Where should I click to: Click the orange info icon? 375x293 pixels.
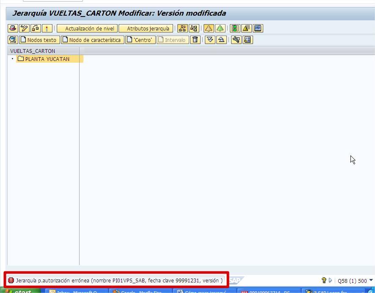(x=47, y=28)
